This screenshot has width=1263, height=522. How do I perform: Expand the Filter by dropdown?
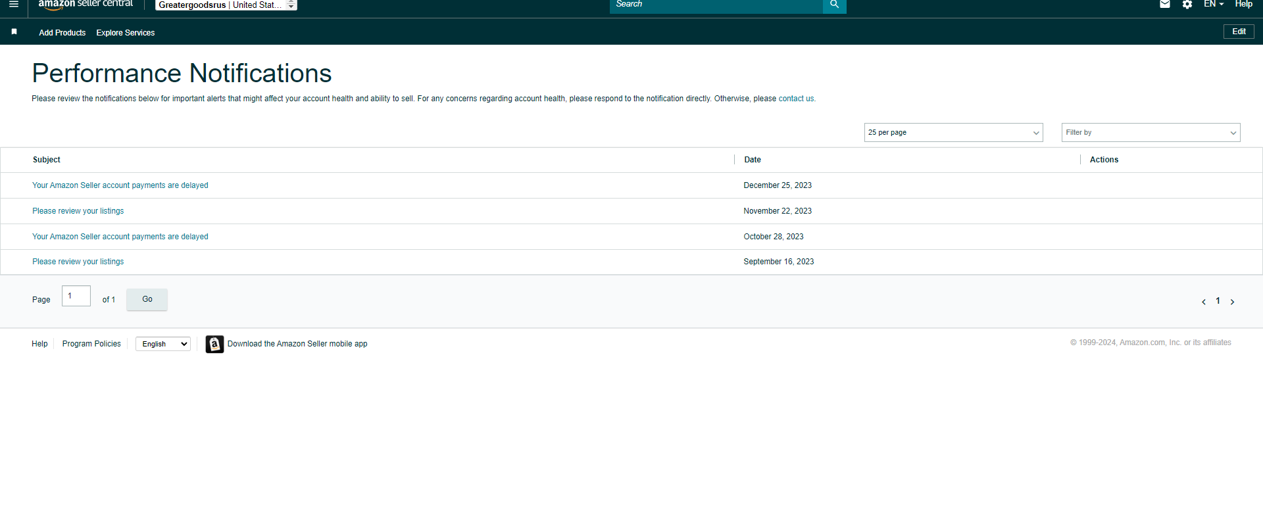click(1151, 132)
